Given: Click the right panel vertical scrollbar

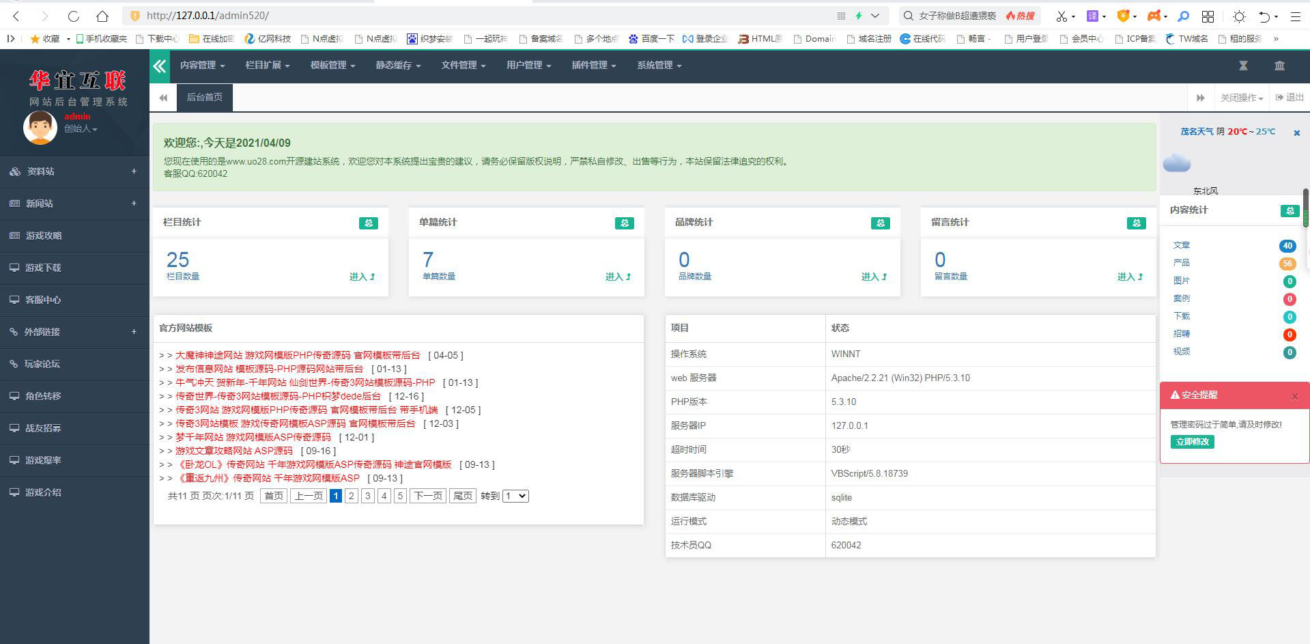Looking at the screenshot, I should (1306, 208).
